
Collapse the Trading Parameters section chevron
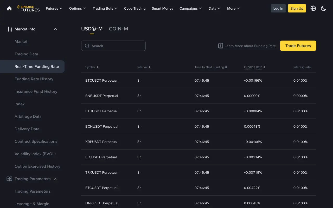coord(56,179)
